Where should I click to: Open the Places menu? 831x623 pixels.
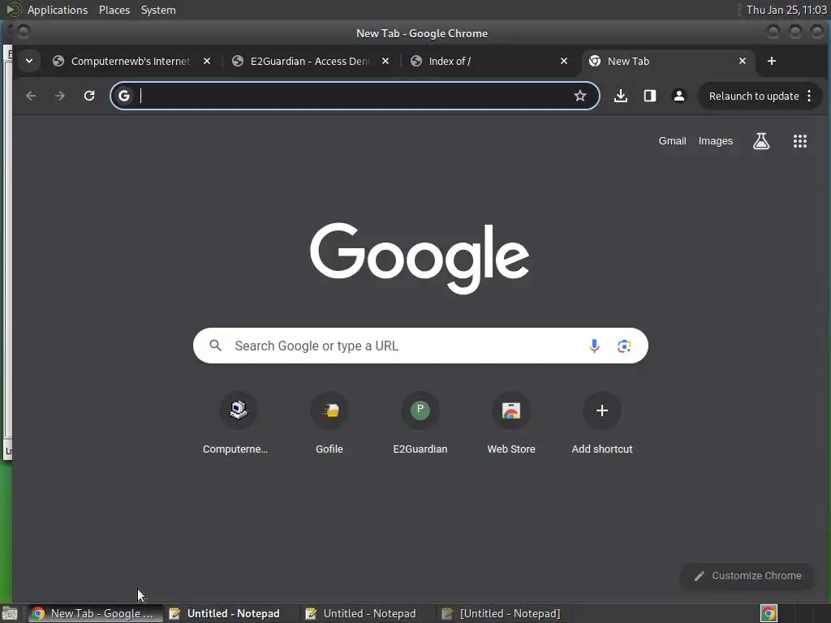(x=114, y=10)
